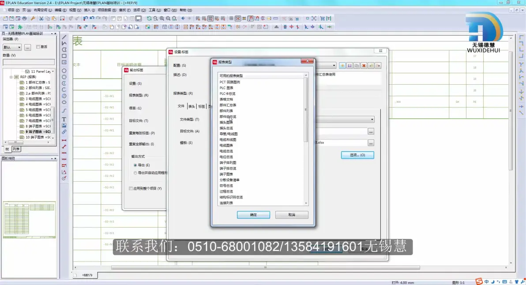
Task: Click the graphical preview page thumbnail
Action: click(29, 219)
